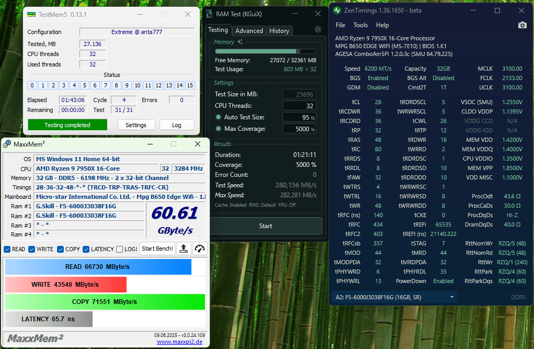Click ZenTimings camera screenshot icon
The height and width of the screenshot is (349, 534).
(x=522, y=25)
